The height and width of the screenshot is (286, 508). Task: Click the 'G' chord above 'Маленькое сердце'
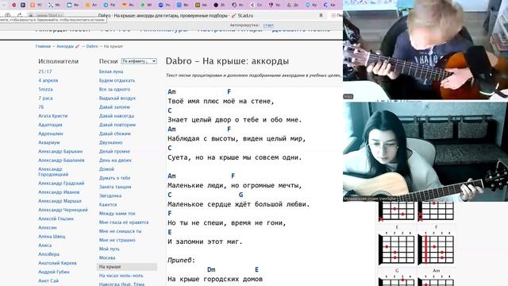point(241,195)
